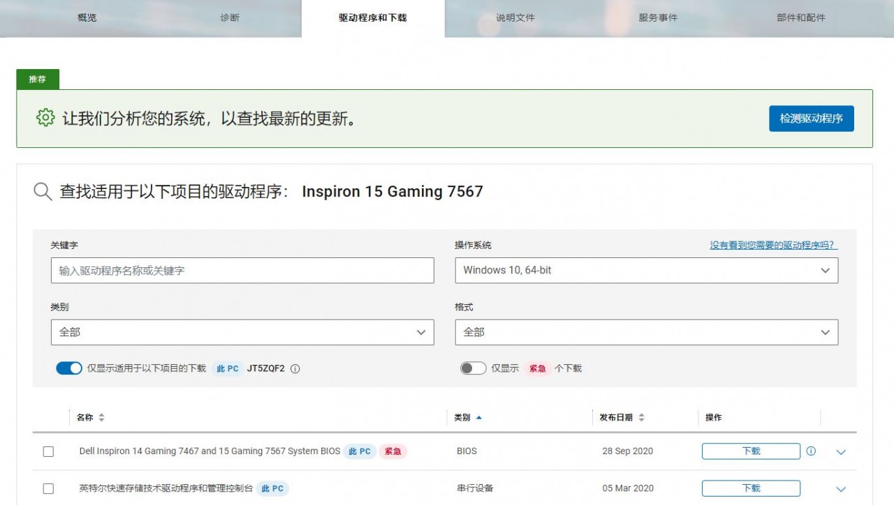Image resolution: width=894 pixels, height=505 pixels.
Task: Select the checkbox on the 英特尔快速存储 row
Action: pyautogui.click(x=48, y=488)
